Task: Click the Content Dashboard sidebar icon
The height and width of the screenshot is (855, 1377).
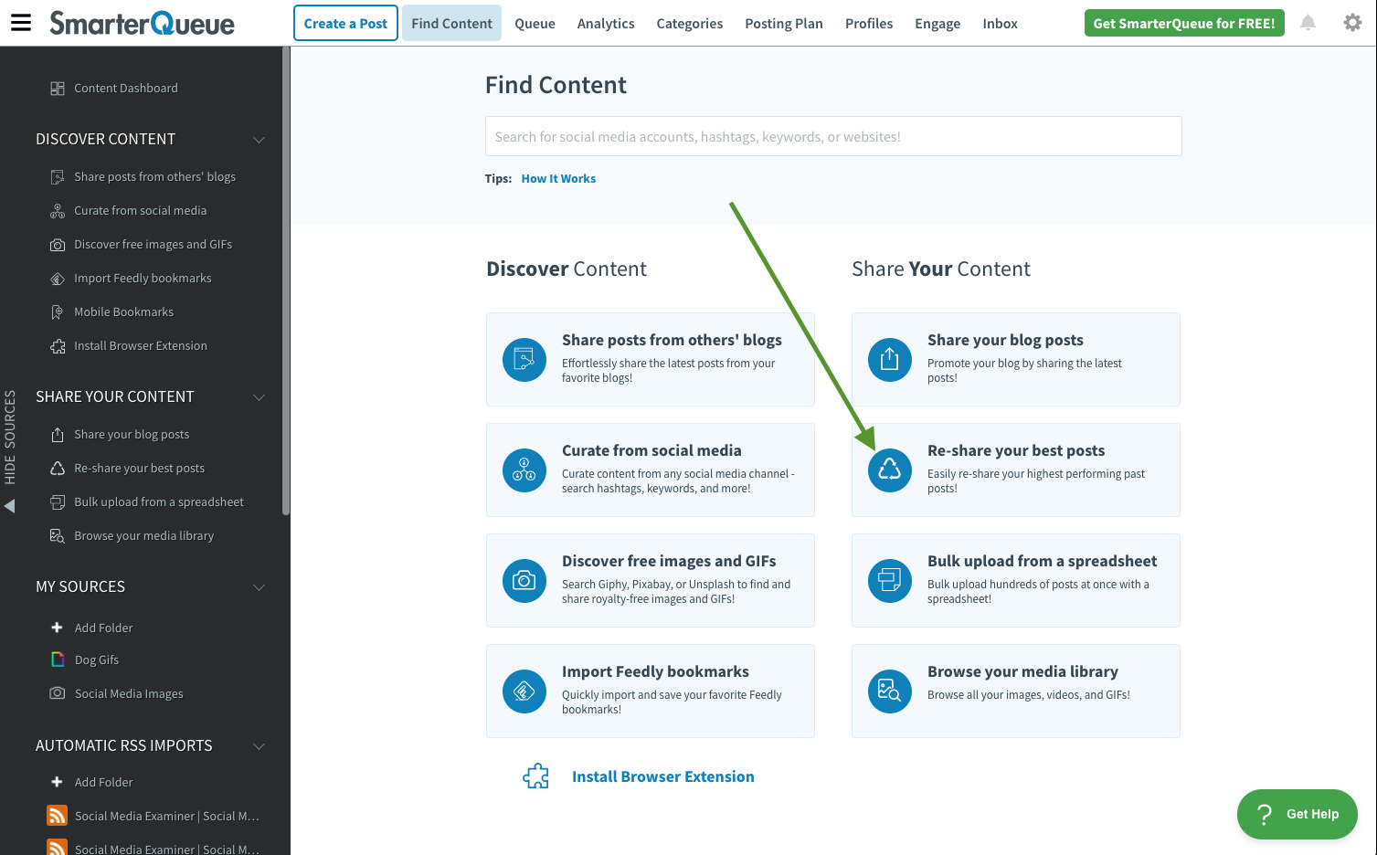Action: click(58, 89)
